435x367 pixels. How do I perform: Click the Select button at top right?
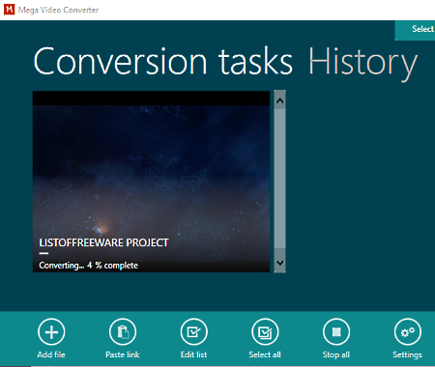point(415,30)
